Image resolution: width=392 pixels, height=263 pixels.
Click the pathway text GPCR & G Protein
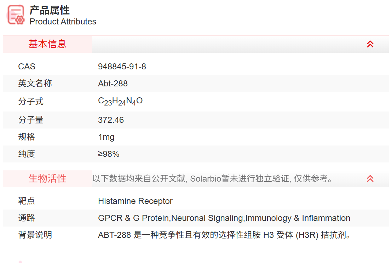pyautogui.click(x=125, y=218)
